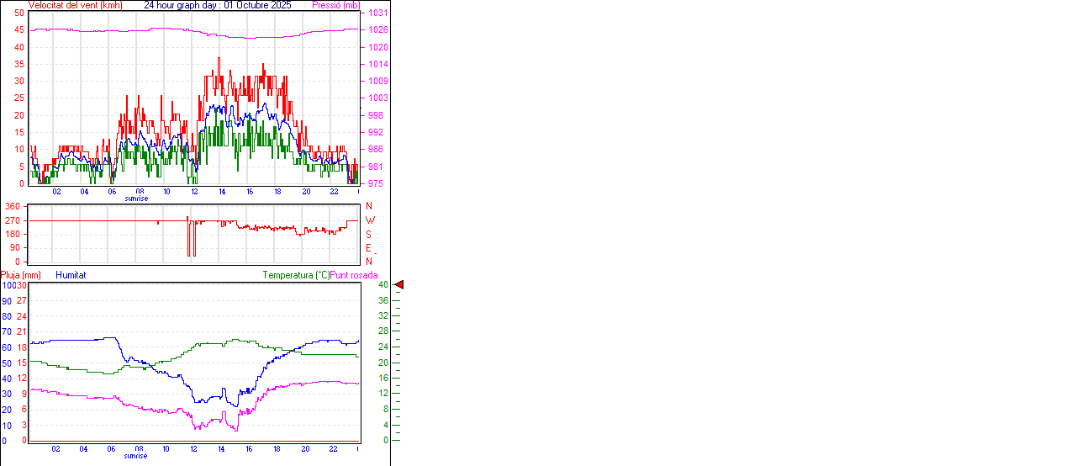Screen dimensions: 1076x466
Task: Click the 360 wind direction axis value
Action: 13,206
